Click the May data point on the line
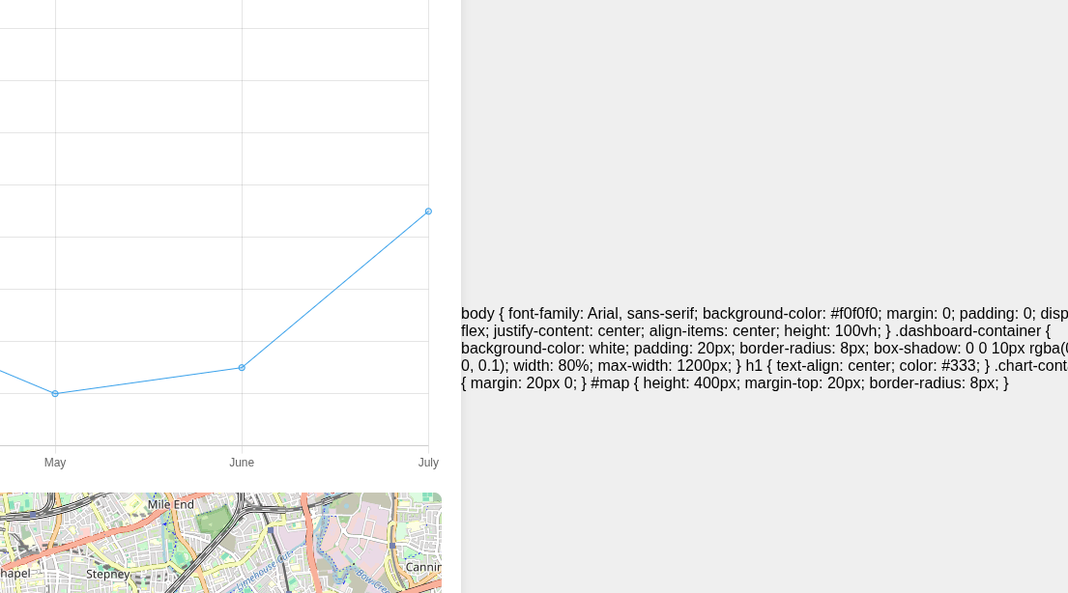 pos(55,393)
